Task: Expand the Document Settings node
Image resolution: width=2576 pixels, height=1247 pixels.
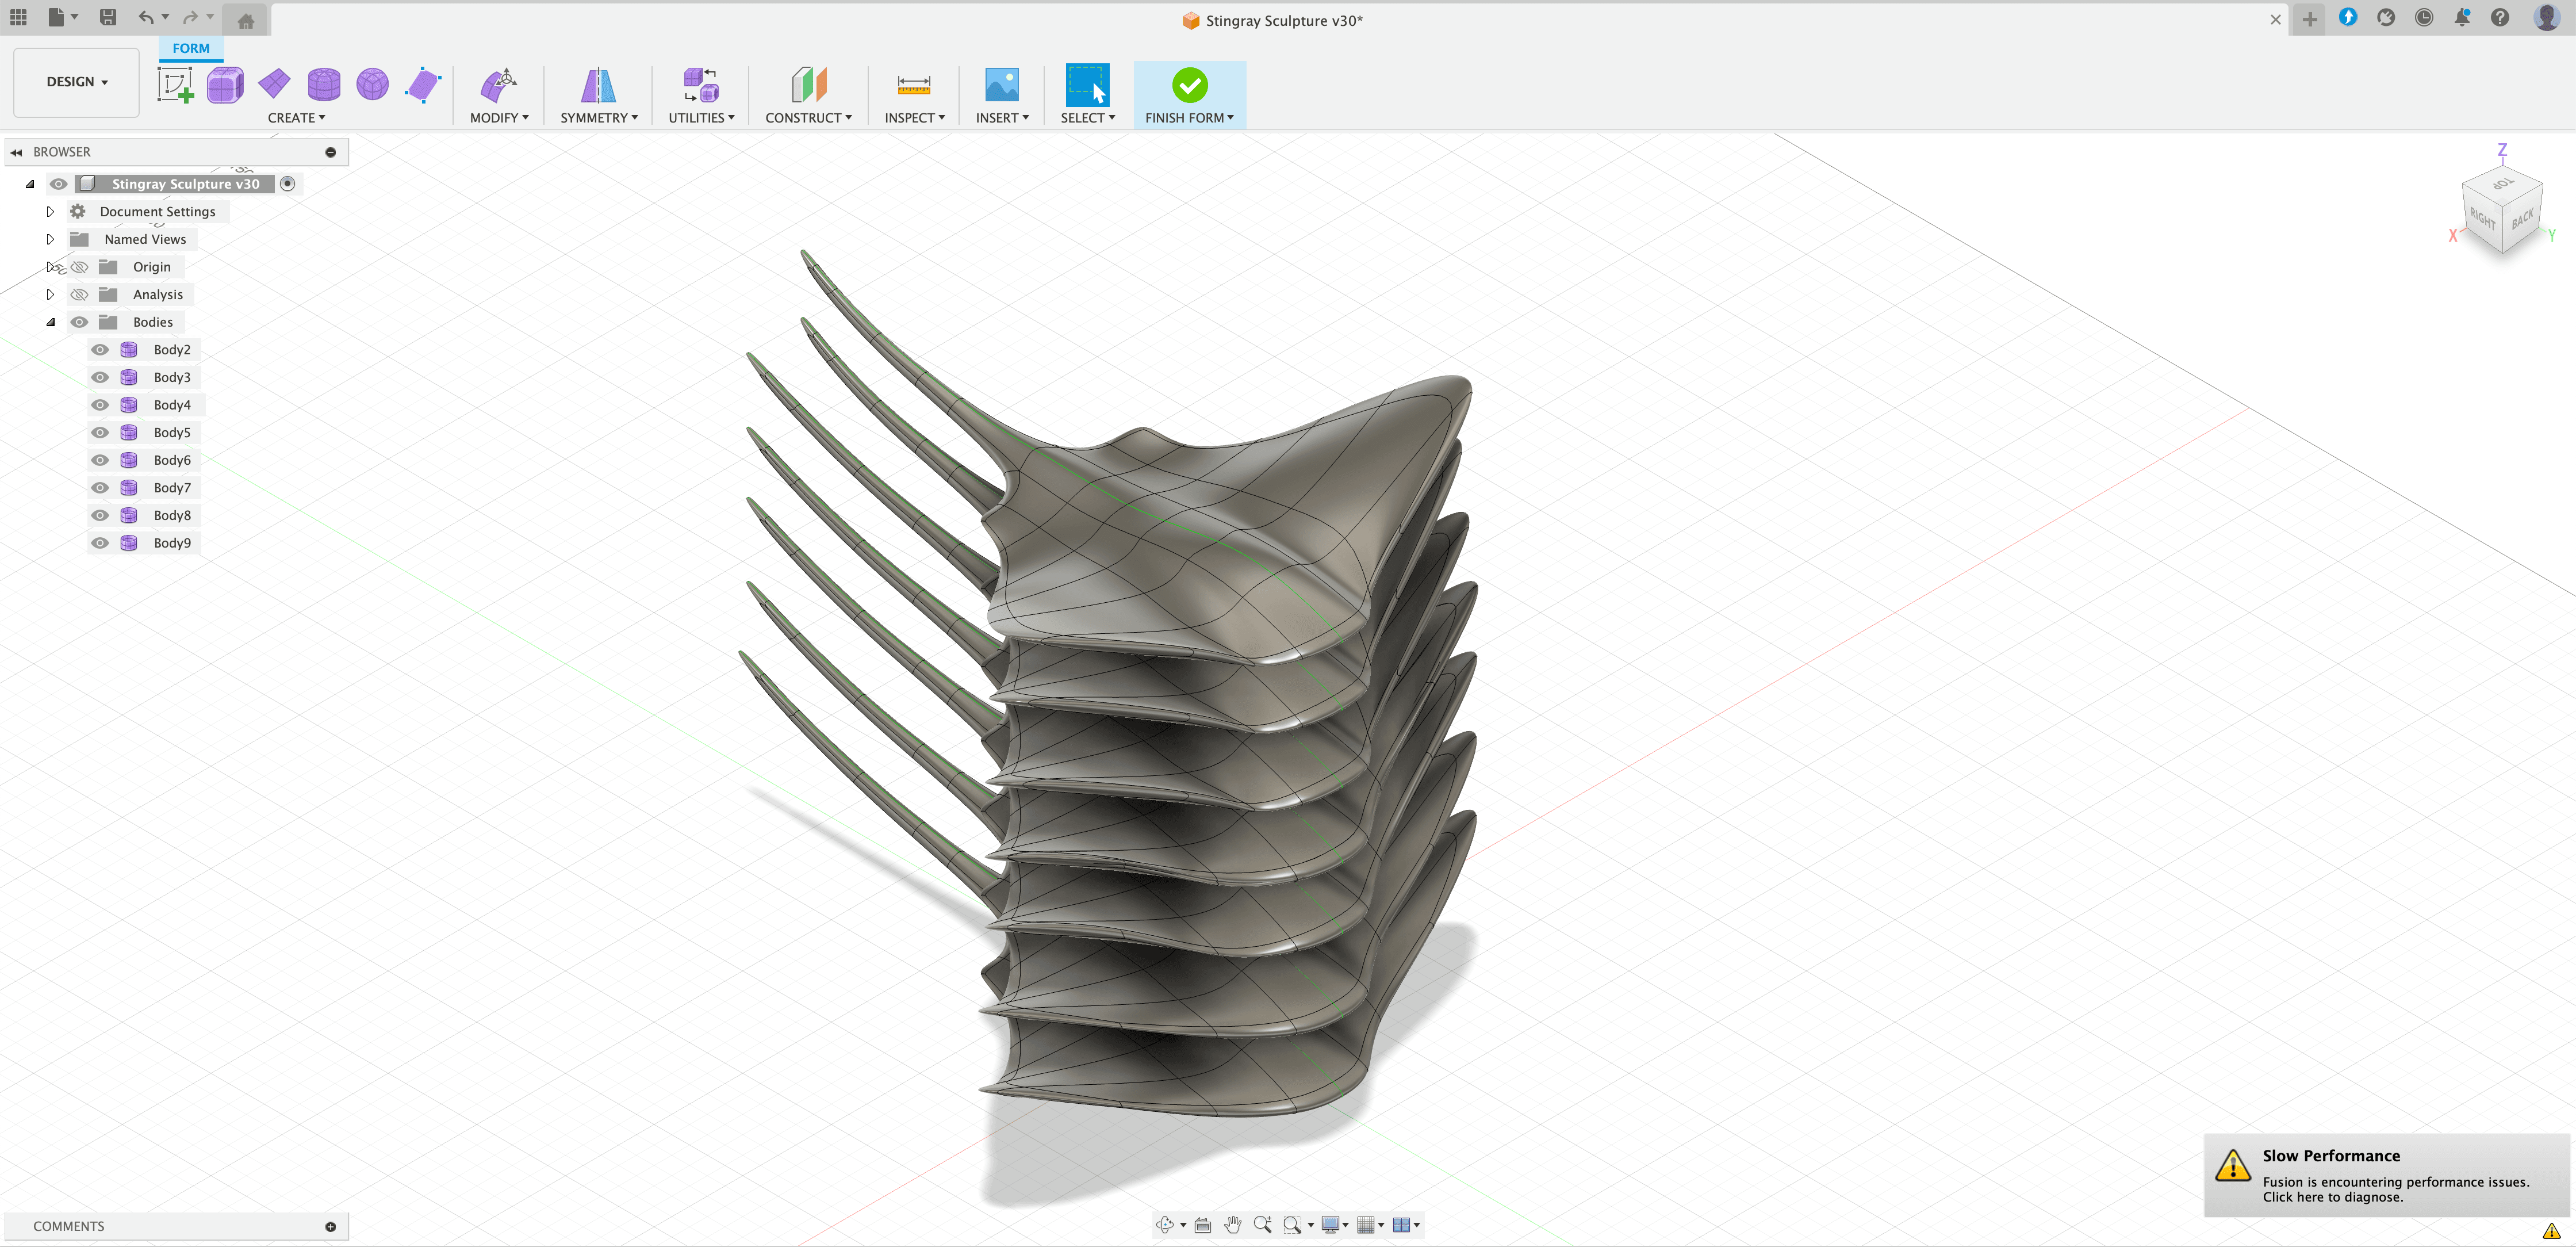Action: click(50, 212)
